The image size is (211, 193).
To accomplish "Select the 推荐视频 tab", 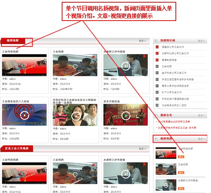I will pos(13,40).
